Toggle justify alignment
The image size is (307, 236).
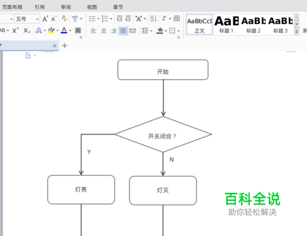[123, 31]
